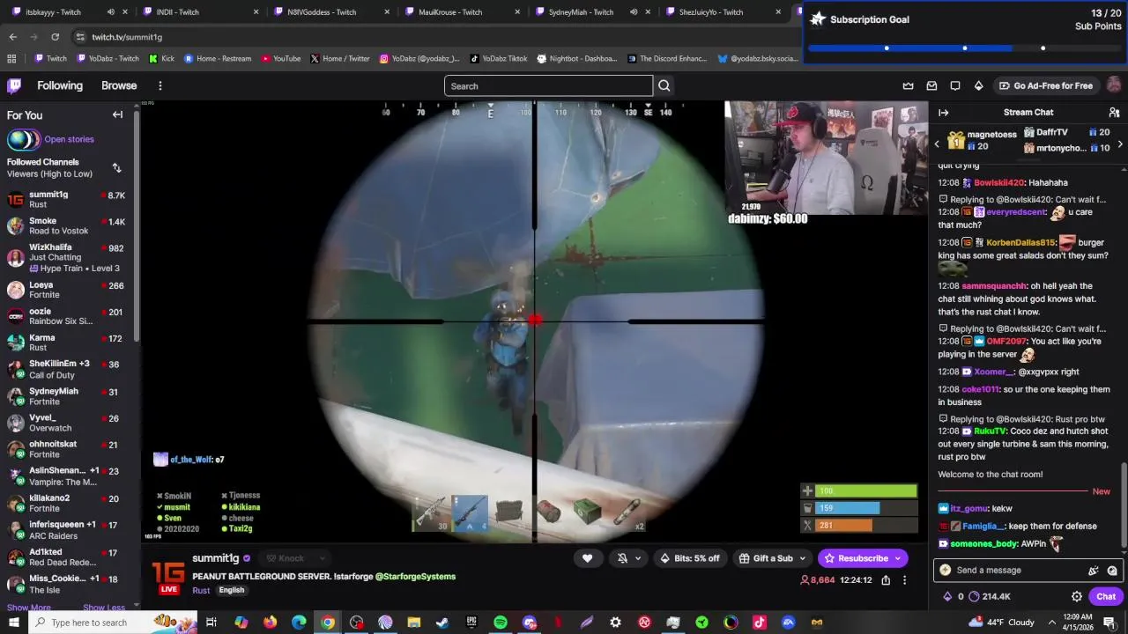This screenshot has height=634, width=1128.
Task: Open Spotify from the taskbar
Action: pos(500,623)
